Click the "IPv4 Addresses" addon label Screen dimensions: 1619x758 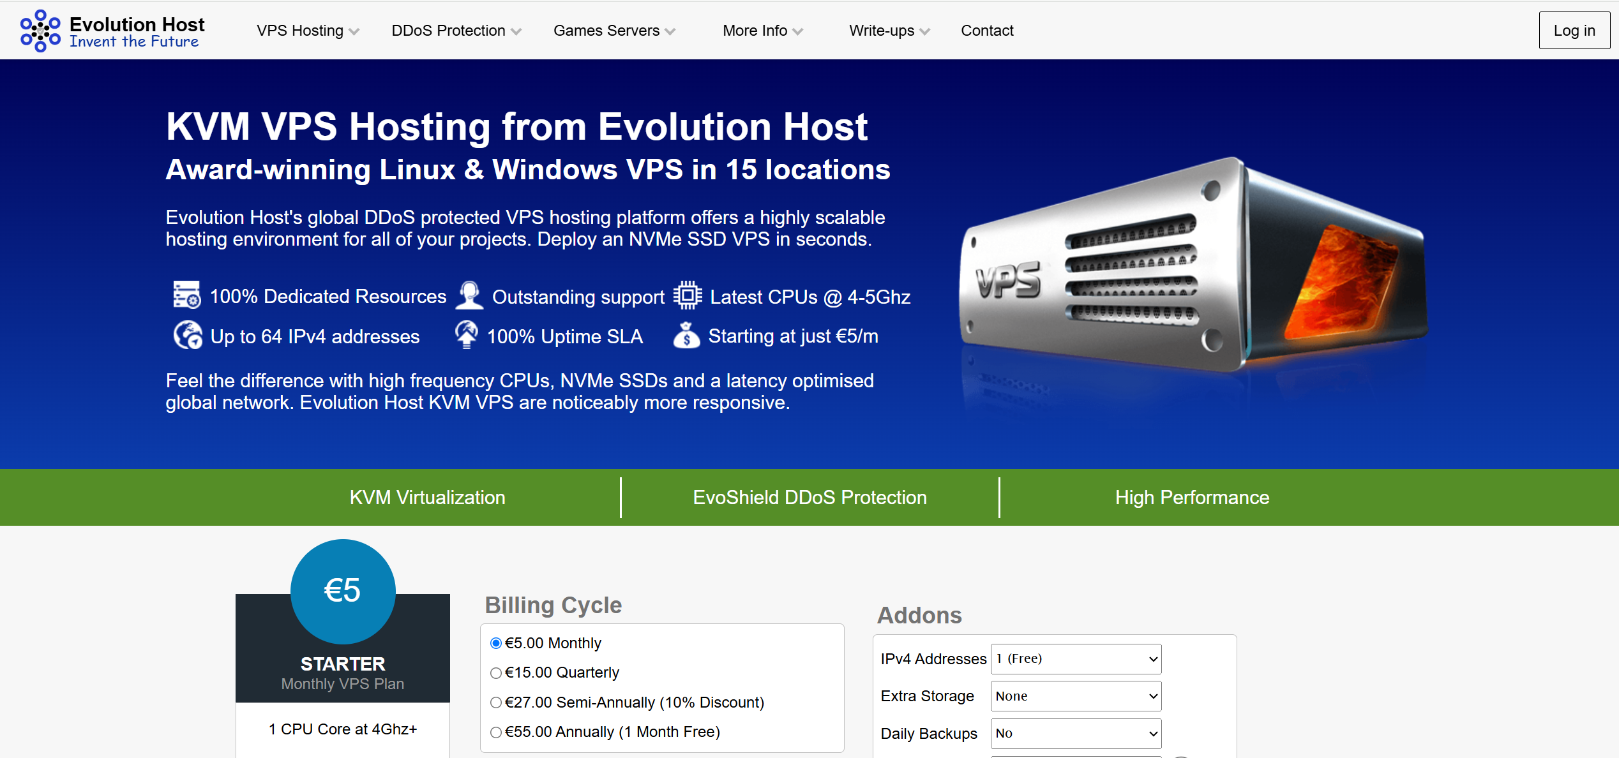point(933,659)
